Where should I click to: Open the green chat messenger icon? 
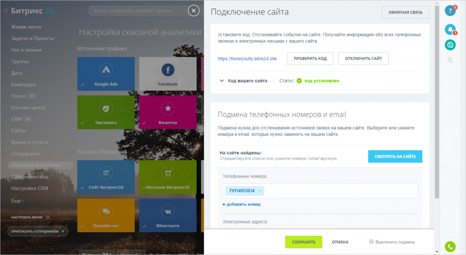(450, 45)
